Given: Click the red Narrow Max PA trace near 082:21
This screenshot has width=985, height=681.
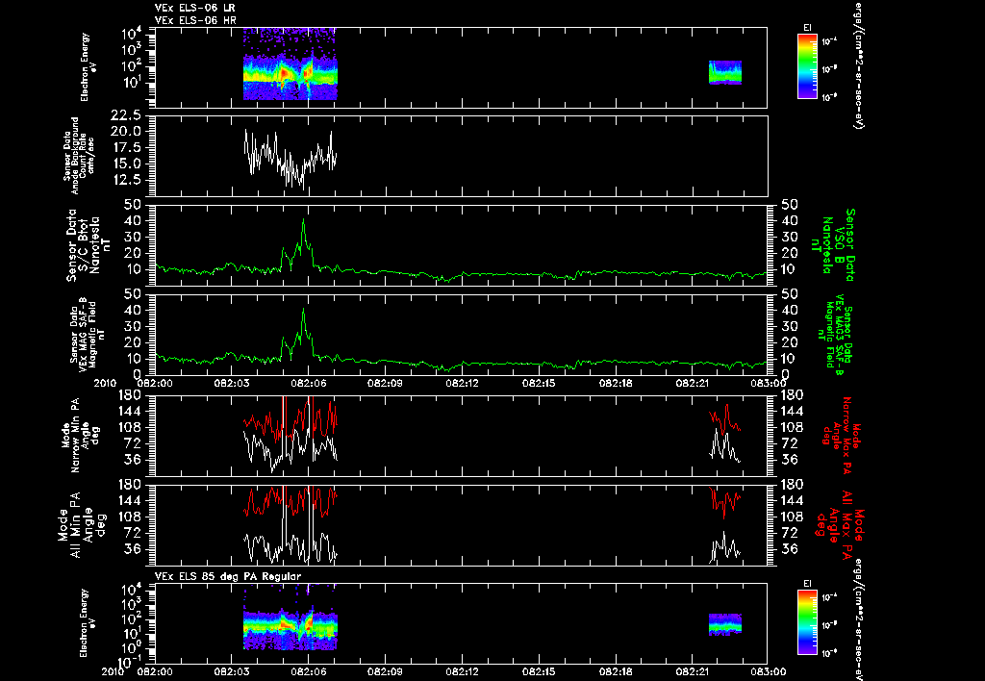Looking at the screenshot, I should (725, 417).
